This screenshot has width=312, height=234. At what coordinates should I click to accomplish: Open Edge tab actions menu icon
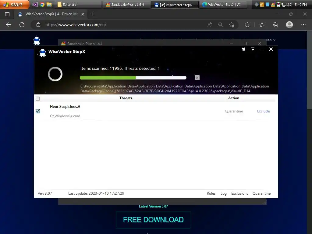click(7, 14)
